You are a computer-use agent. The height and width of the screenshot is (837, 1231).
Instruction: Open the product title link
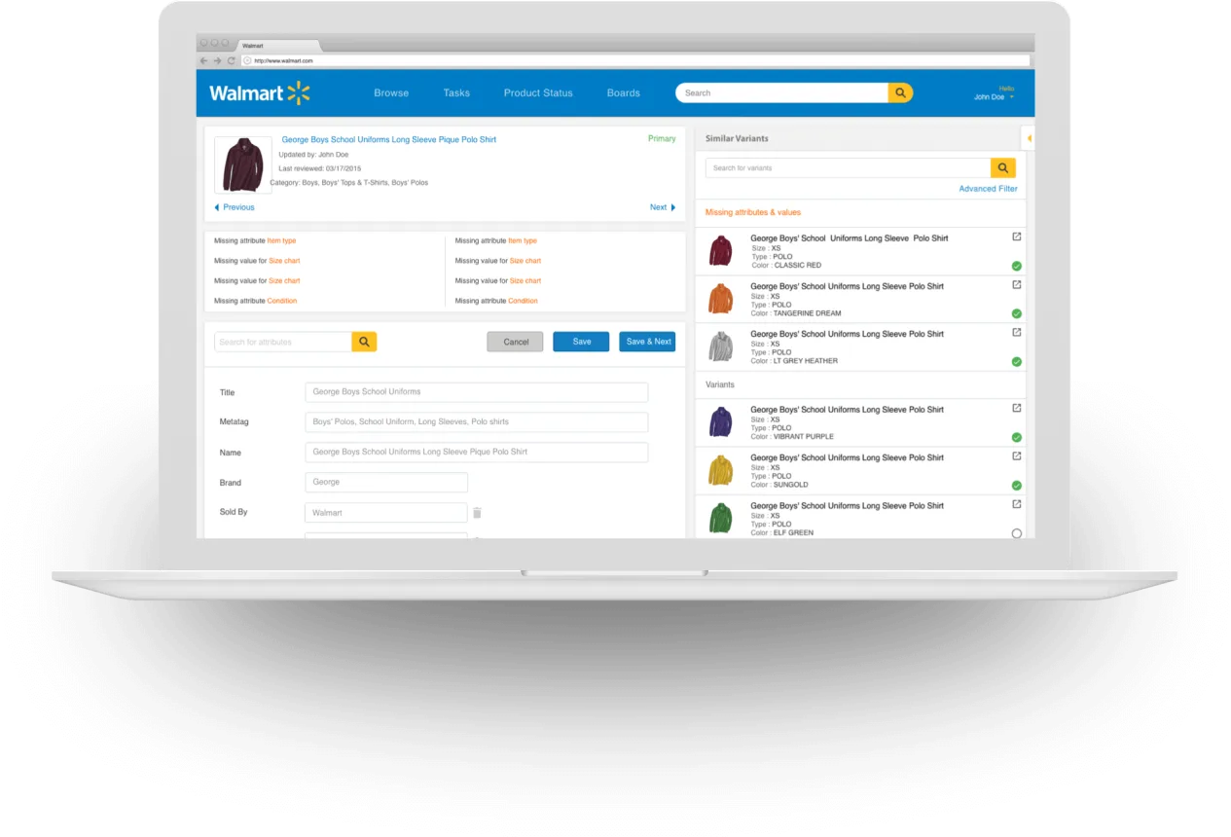point(389,139)
